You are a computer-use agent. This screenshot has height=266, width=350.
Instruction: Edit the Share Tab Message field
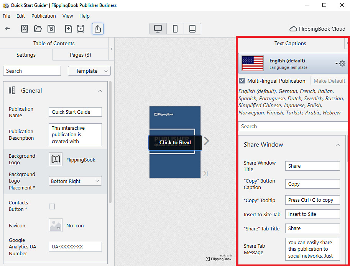(312, 249)
